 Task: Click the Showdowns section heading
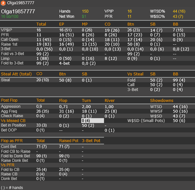pyautogui.click(x=162, y=100)
